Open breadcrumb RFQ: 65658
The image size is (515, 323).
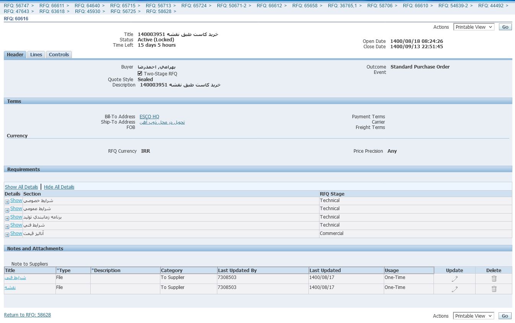305,6
